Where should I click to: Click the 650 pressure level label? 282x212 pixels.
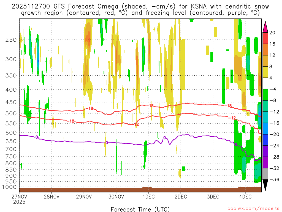(x=11, y=141)
